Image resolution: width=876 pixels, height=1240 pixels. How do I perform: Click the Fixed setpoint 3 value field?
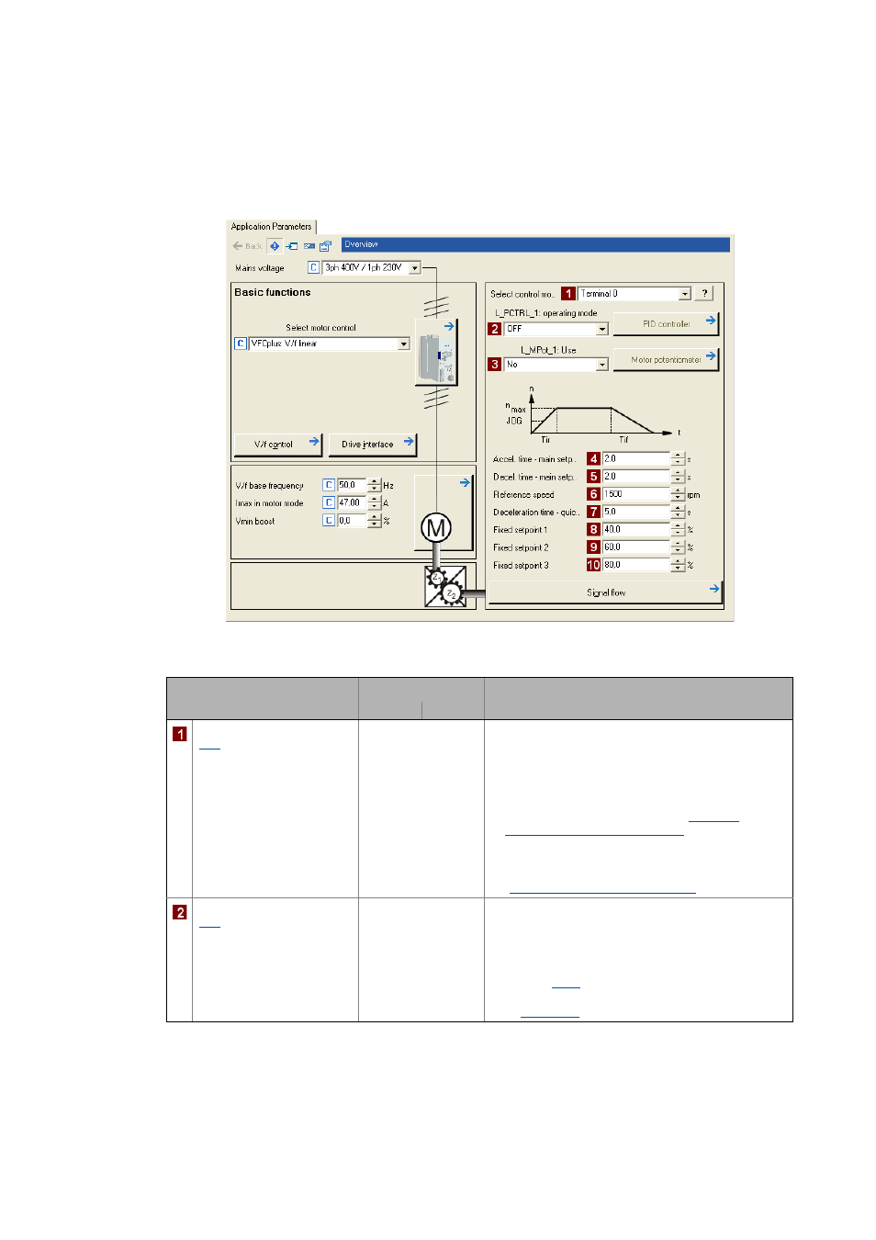pos(636,565)
